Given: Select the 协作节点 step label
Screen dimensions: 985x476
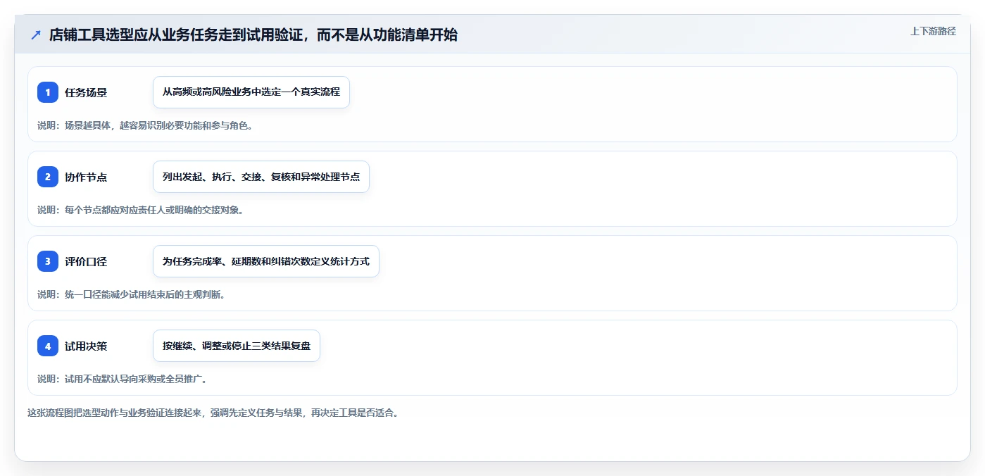Looking at the screenshot, I should point(86,177).
